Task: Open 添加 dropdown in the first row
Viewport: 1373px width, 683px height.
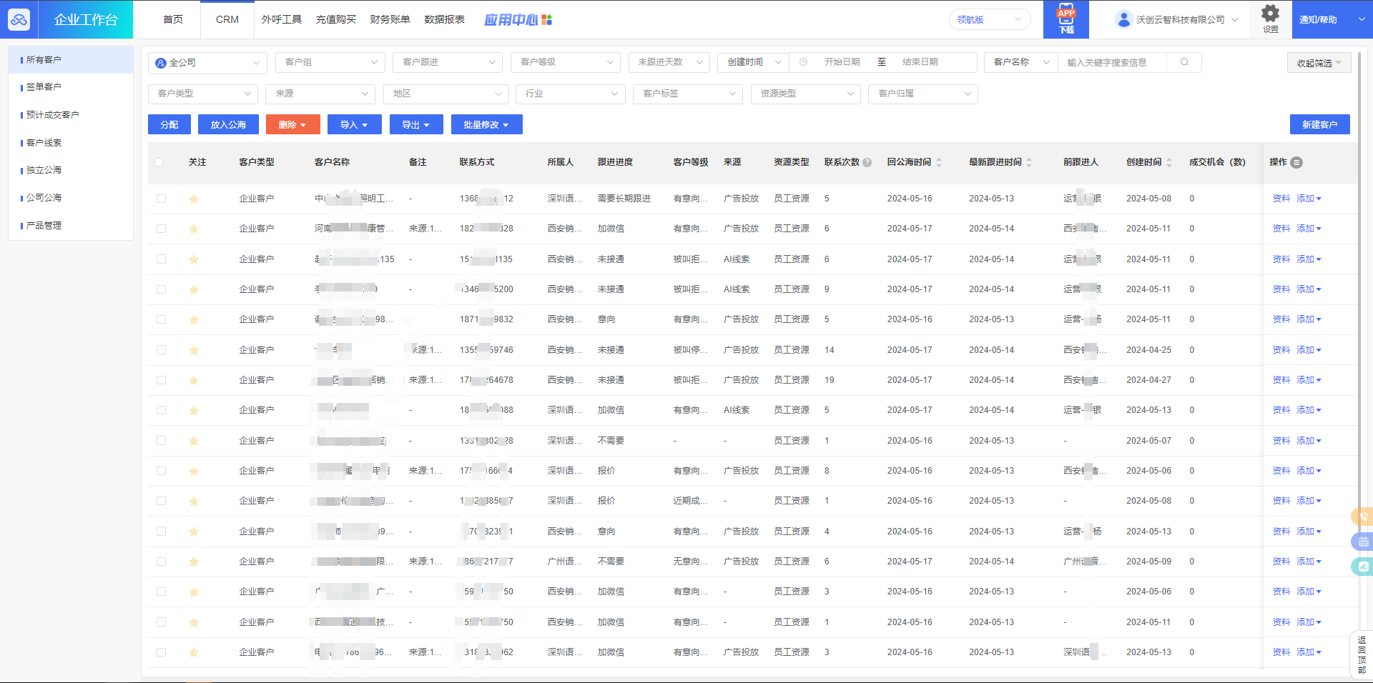Action: (x=1309, y=199)
